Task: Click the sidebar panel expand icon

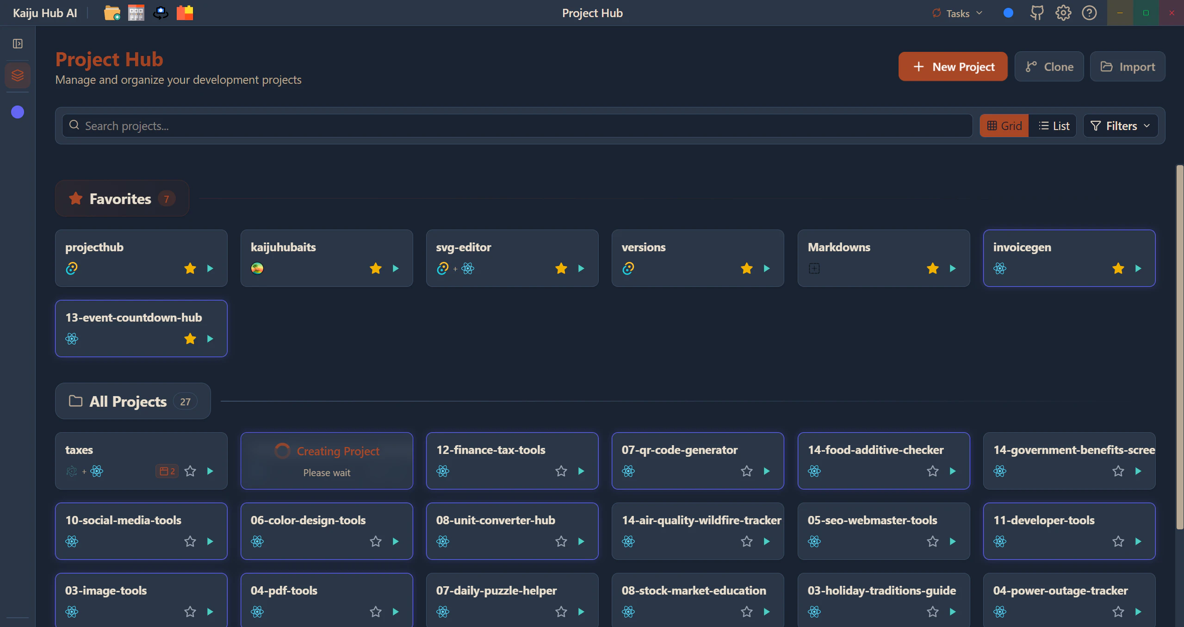Action: coord(18,43)
